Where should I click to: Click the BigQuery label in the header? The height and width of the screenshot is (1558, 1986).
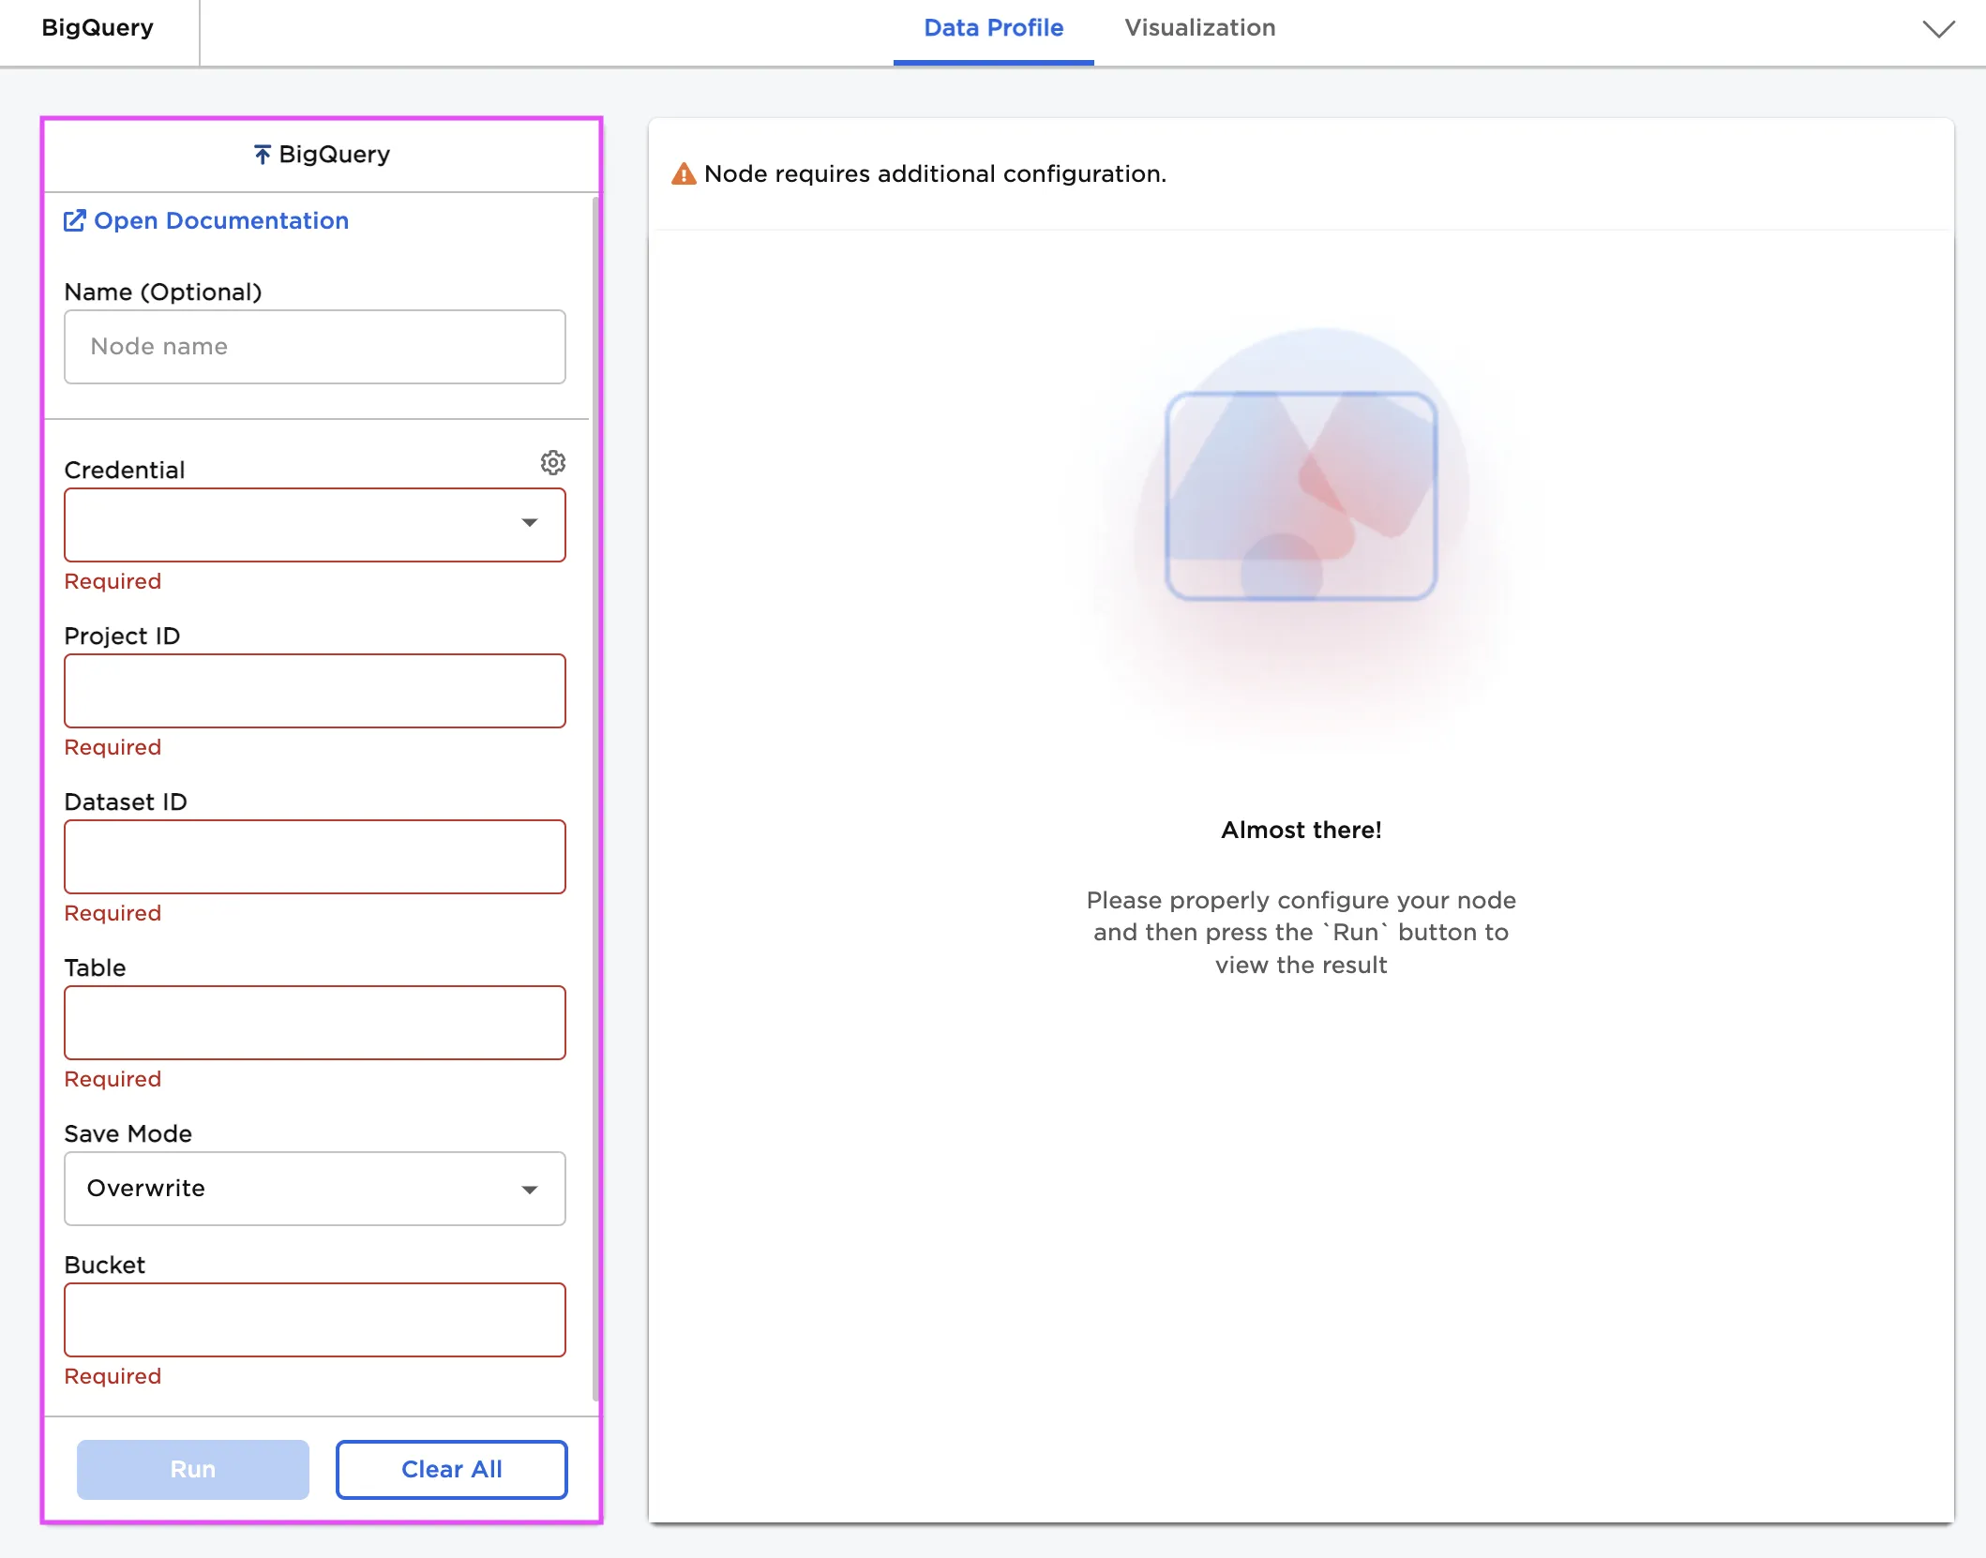(x=98, y=28)
